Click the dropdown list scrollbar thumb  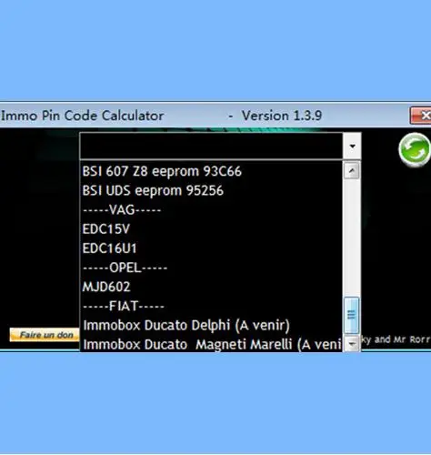click(x=352, y=315)
